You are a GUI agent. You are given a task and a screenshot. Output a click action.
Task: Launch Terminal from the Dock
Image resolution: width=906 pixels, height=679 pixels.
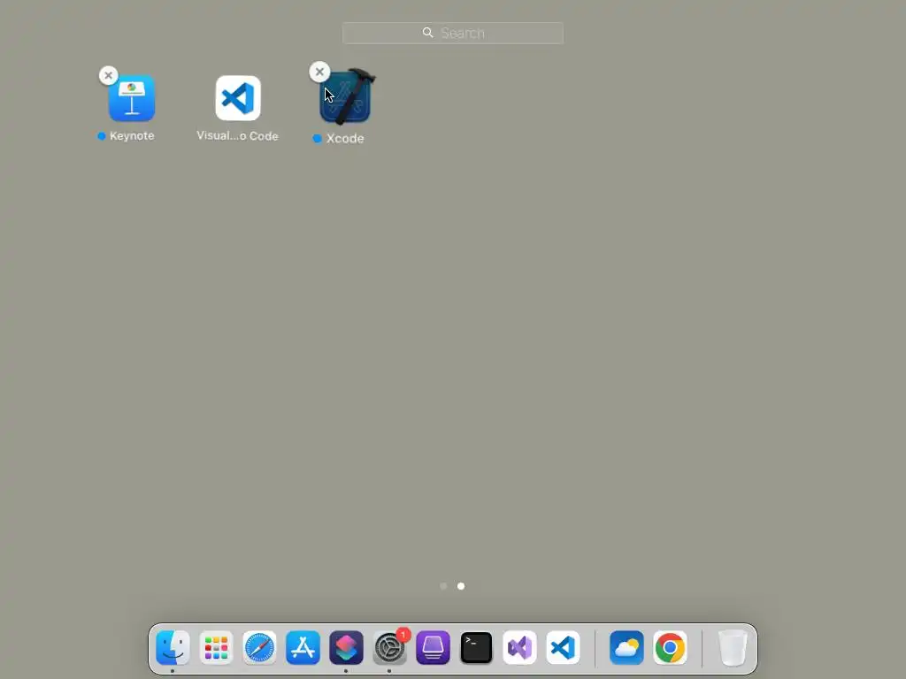click(x=476, y=647)
